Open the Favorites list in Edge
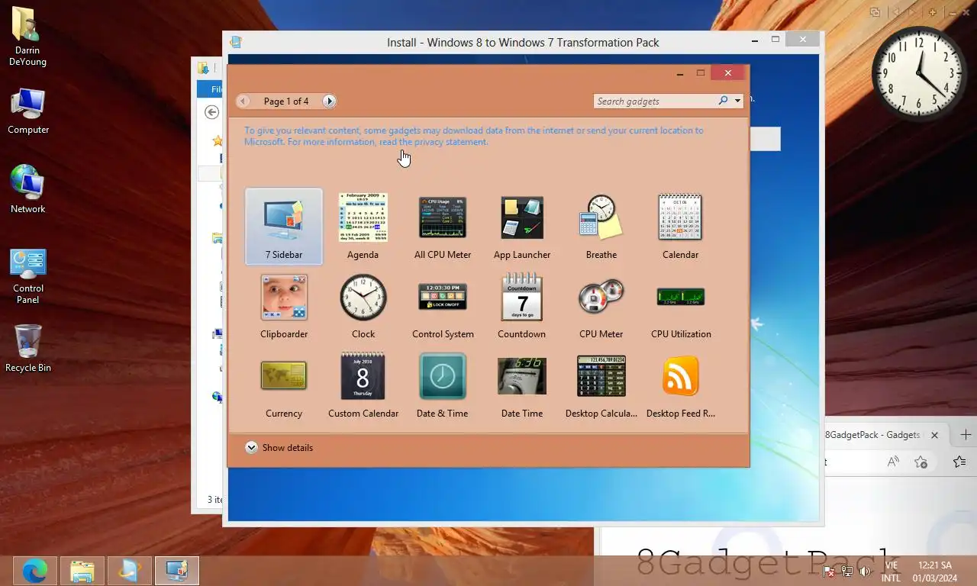The width and height of the screenshot is (977, 586). pos(960,462)
